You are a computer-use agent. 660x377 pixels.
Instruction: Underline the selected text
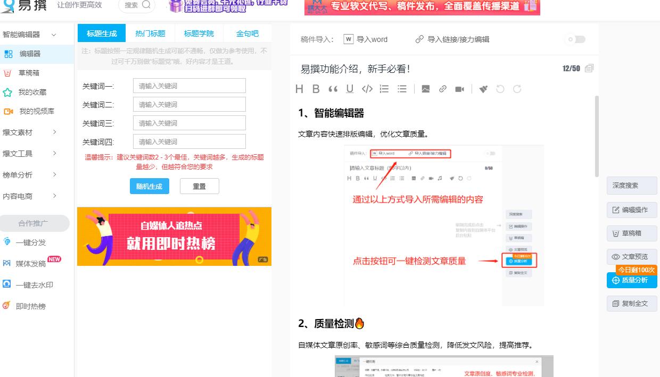coord(350,89)
